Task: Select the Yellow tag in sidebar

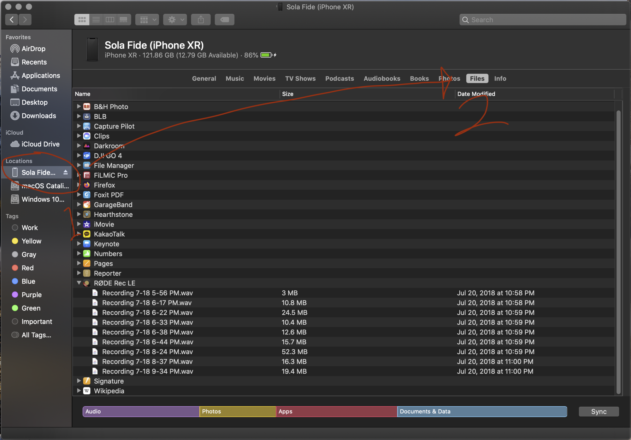Action: pyautogui.click(x=31, y=241)
